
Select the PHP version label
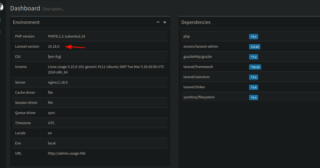pyautogui.click(x=25, y=36)
